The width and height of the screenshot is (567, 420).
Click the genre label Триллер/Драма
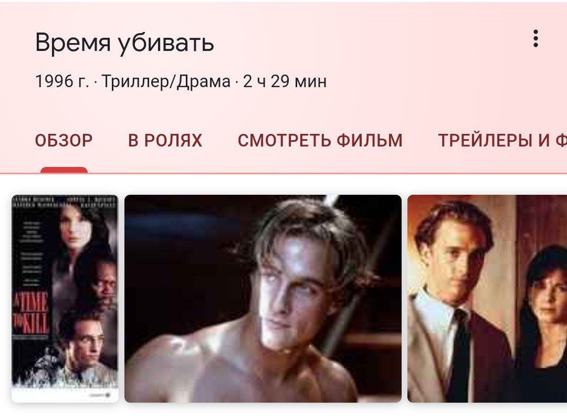[x=166, y=81]
